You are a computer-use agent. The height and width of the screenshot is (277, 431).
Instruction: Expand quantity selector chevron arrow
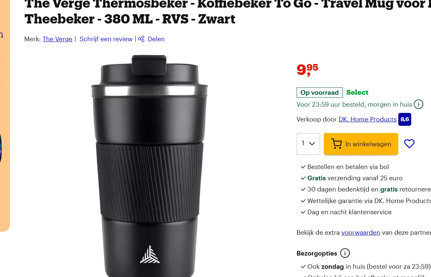pos(312,144)
